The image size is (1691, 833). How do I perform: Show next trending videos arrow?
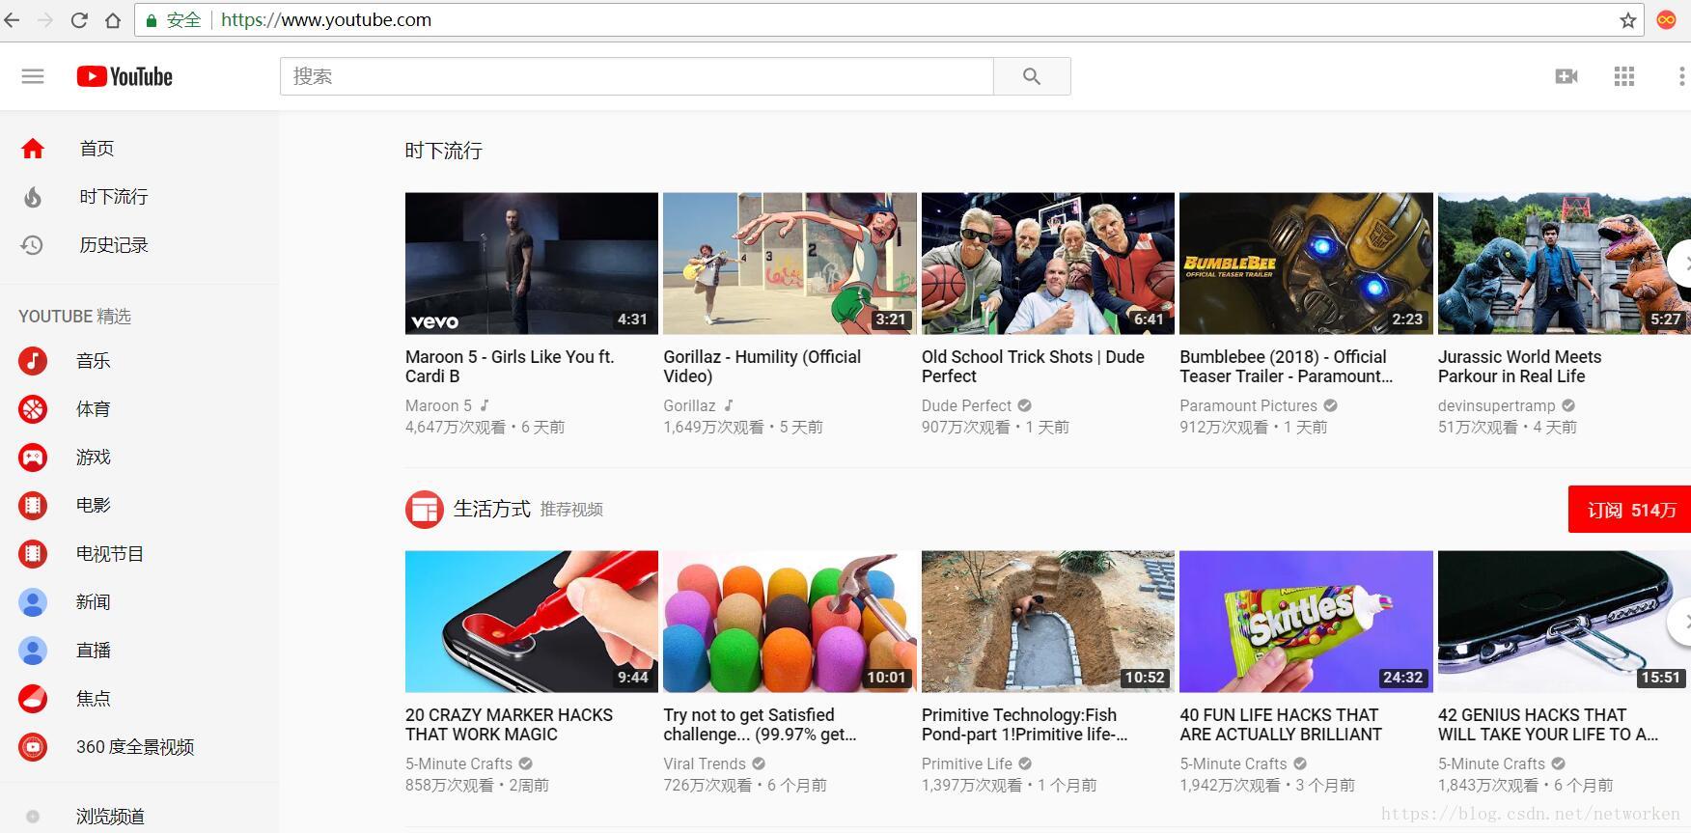click(1681, 263)
